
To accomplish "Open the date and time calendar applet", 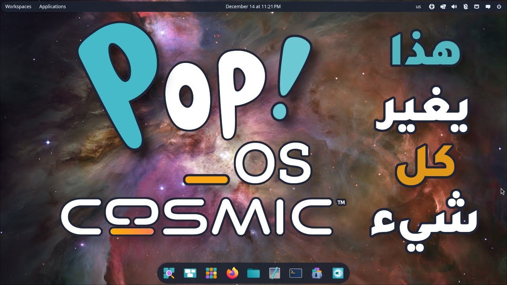I will pos(253,6).
